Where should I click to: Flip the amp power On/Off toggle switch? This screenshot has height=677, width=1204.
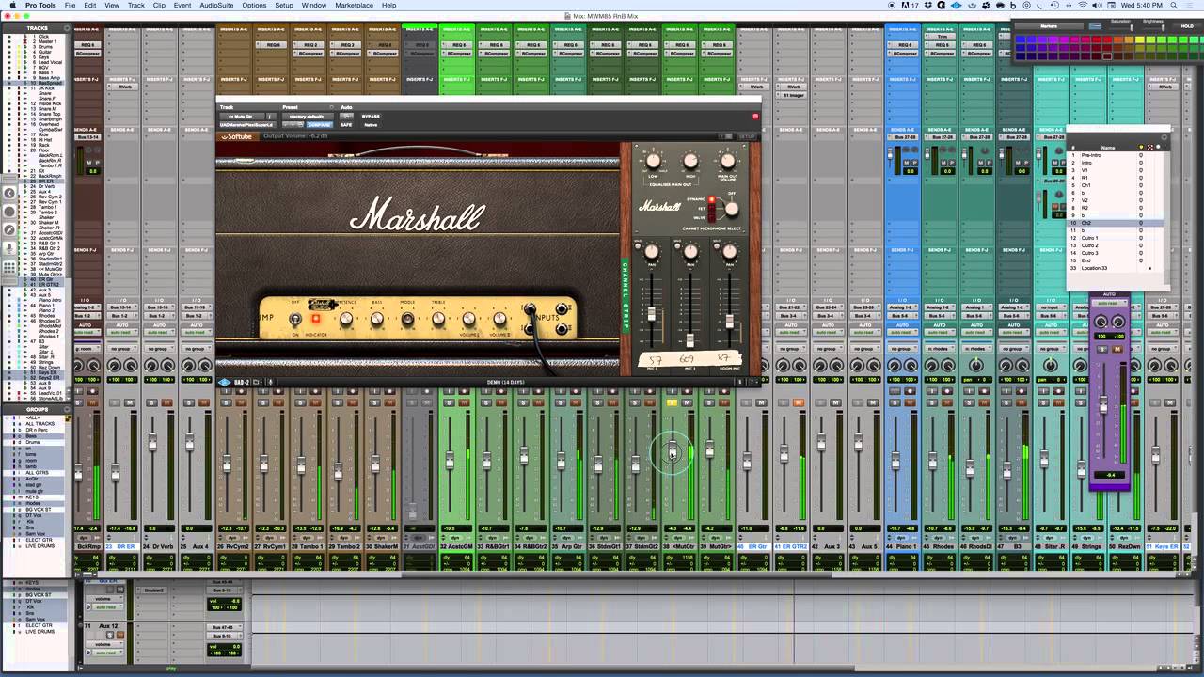pos(295,320)
